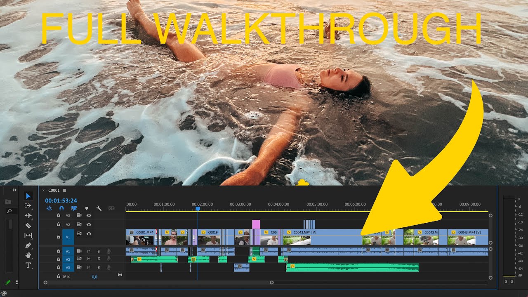Click the playhead timecode 00:01:53:24
Image resolution: width=528 pixels, height=297 pixels.
click(61, 201)
